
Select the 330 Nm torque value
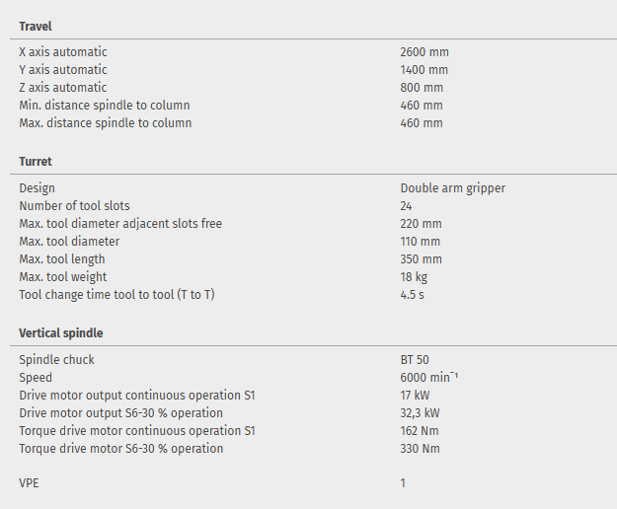[x=420, y=449]
